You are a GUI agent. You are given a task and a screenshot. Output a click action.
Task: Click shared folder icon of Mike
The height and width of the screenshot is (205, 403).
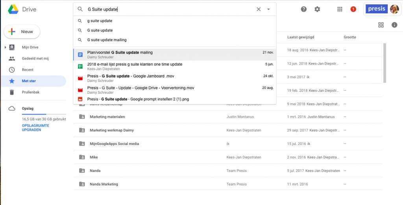coord(82,157)
